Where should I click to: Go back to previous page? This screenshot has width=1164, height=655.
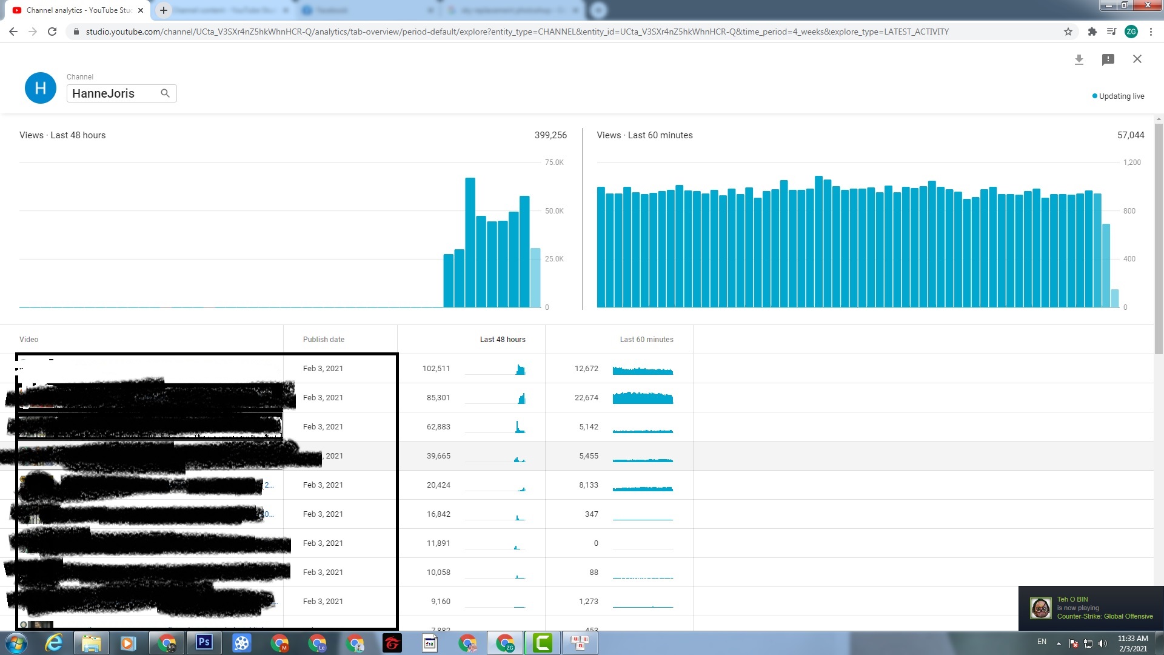tap(13, 32)
